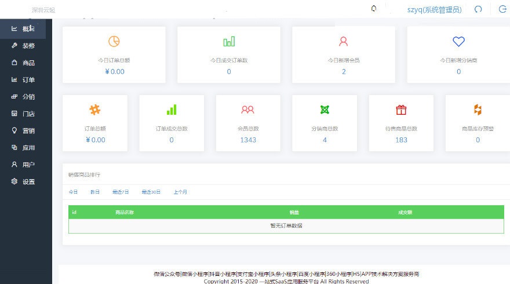Click the logout power icon
This screenshot has width=510, height=284.
pos(502,9)
